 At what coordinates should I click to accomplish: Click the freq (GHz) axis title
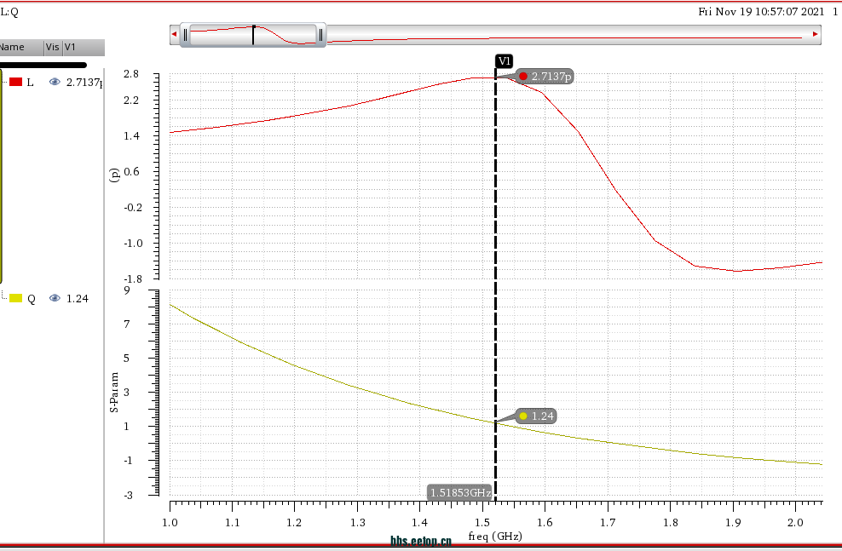pos(494,536)
